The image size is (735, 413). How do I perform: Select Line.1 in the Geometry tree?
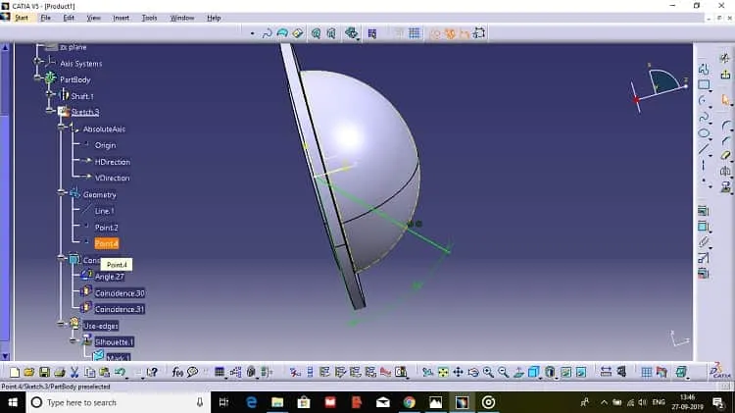click(104, 211)
